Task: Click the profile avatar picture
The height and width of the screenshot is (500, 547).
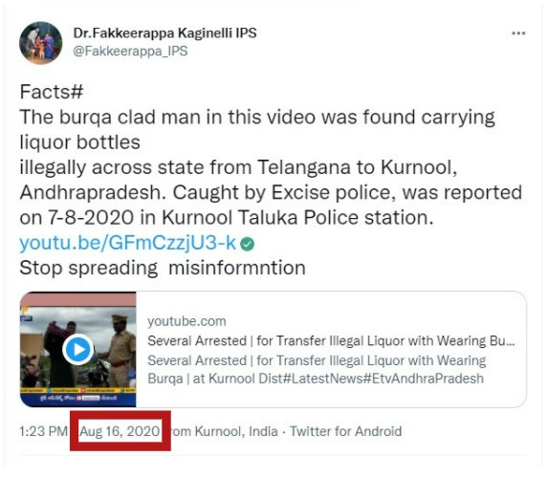Action: 41,43
